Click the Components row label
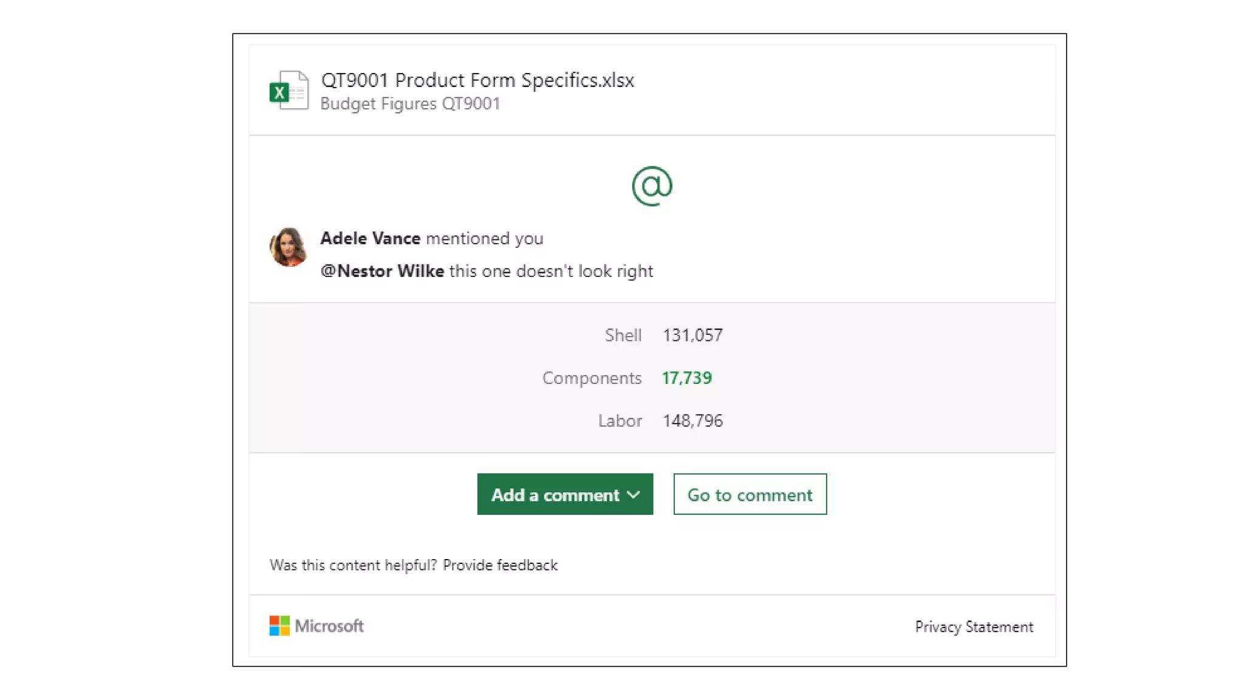The height and width of the screenshot is (700, 1244). click(x=592, y=378)
